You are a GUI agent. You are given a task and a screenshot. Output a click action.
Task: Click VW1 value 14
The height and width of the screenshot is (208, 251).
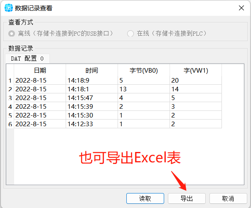[x=196, y=89]
